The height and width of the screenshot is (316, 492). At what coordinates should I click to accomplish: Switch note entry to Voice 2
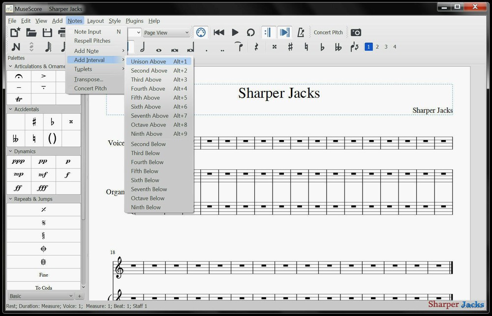(x=377, y=47)
